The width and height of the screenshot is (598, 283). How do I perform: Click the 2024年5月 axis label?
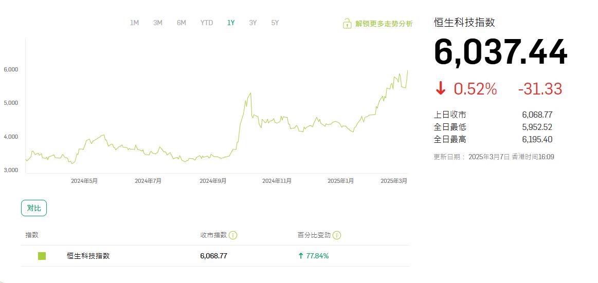84,181
